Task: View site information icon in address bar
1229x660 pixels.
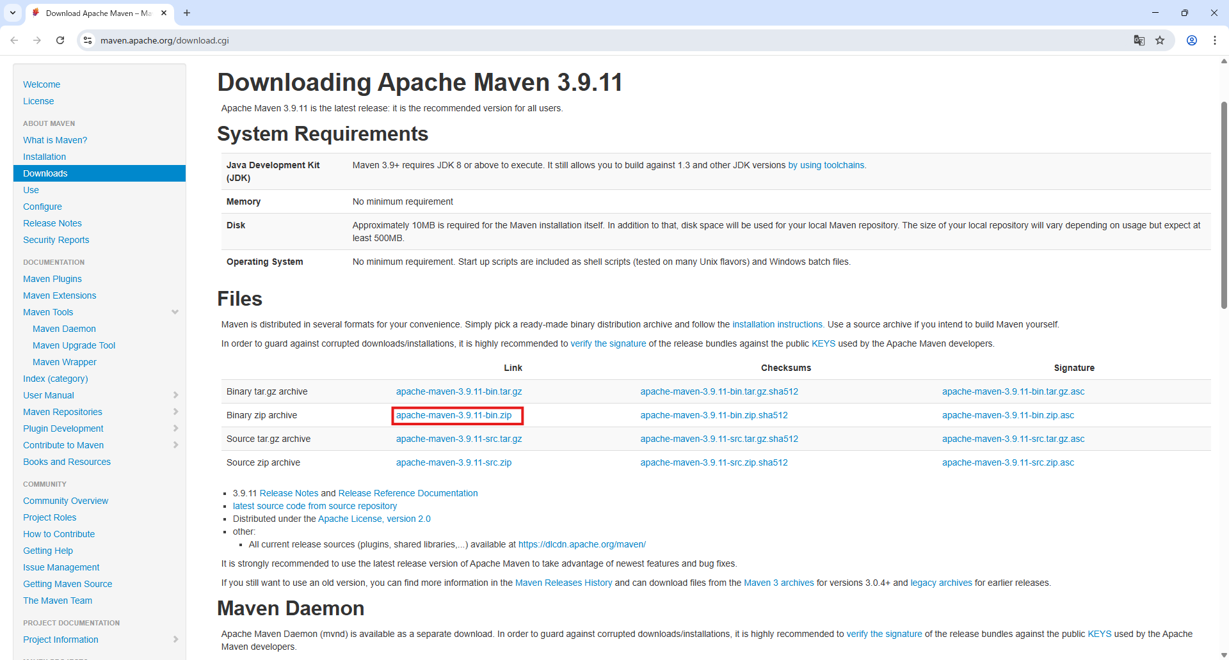Action: click(x=88, y=40)
